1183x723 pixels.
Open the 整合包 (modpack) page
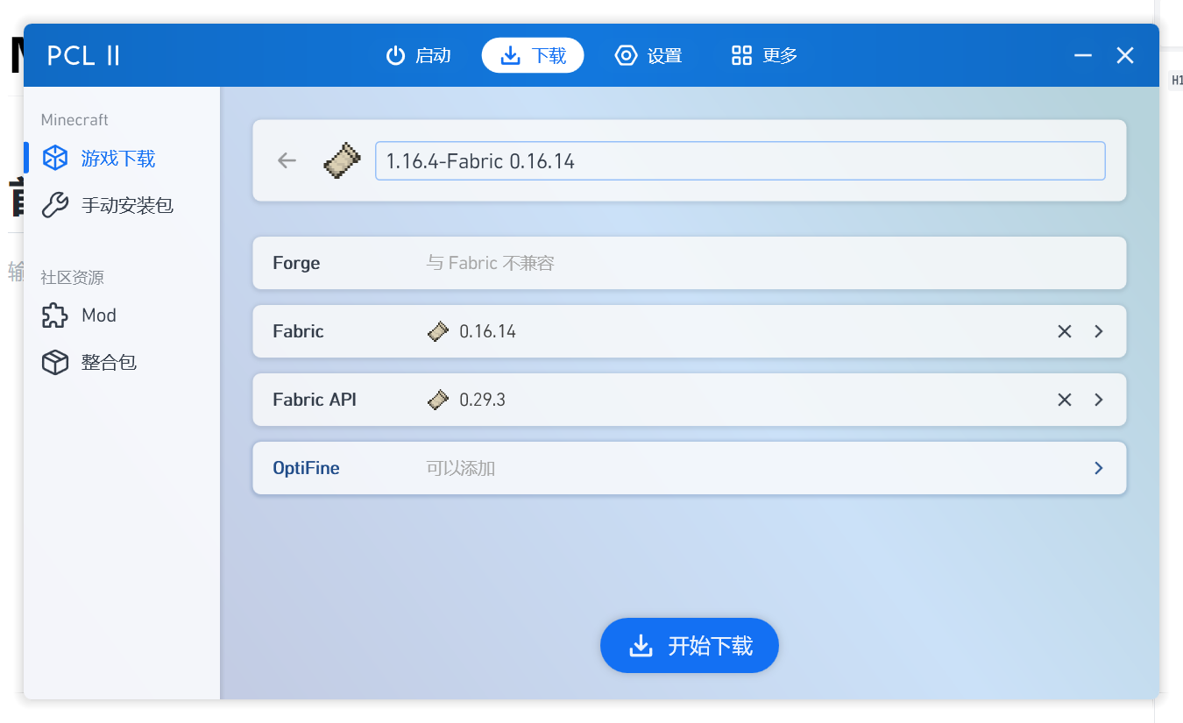(x=122, y=362)
